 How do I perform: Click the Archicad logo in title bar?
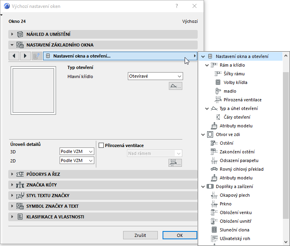click(x=7, y=6)
